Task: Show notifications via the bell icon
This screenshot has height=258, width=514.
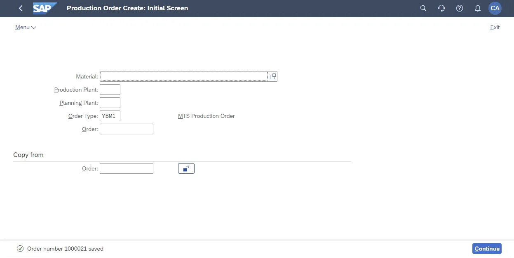Action: 478,8
